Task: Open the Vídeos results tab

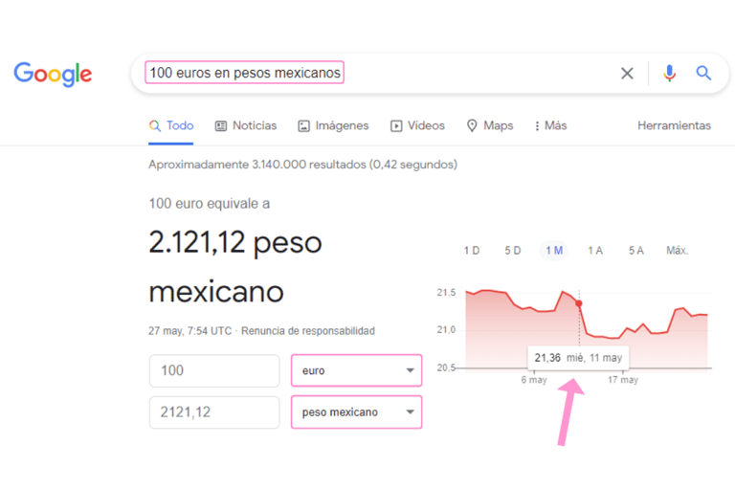Action: click(x=417, y=125)
